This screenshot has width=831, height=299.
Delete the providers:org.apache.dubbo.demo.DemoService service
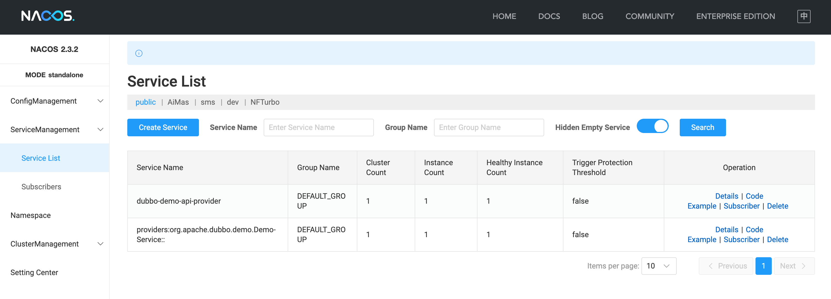click(x=778, y=239)
